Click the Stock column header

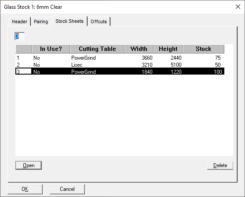point(204,49)
